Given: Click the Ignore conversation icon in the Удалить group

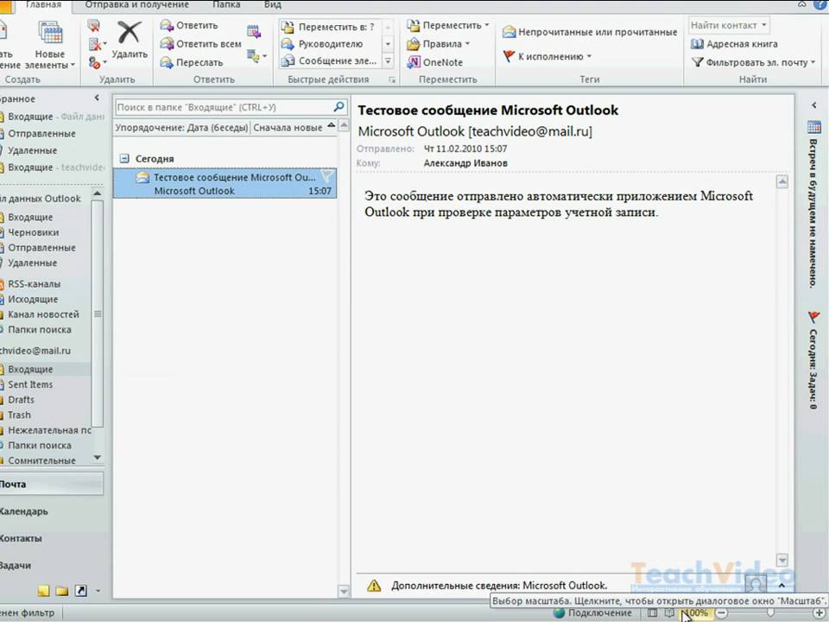Looking at the screenshot, I should click(93, 26).
